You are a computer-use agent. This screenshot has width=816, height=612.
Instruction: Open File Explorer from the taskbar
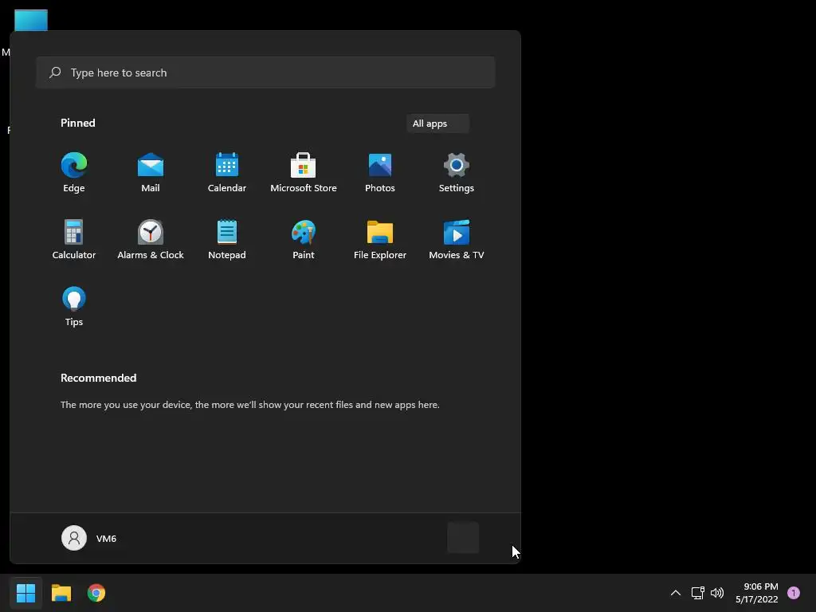click(61, 593)
